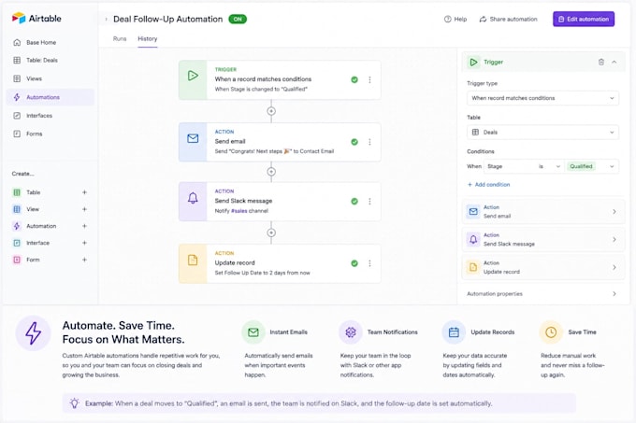Open more options on Send email step
Image resolution: width=636 pixels, height=423 pixels.
[369, 142]
